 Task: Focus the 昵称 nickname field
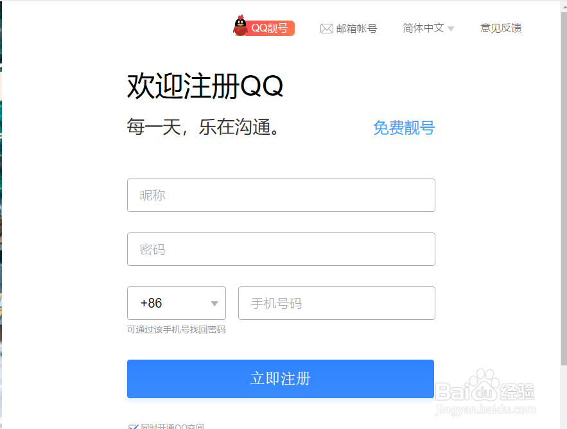(281, 195)
